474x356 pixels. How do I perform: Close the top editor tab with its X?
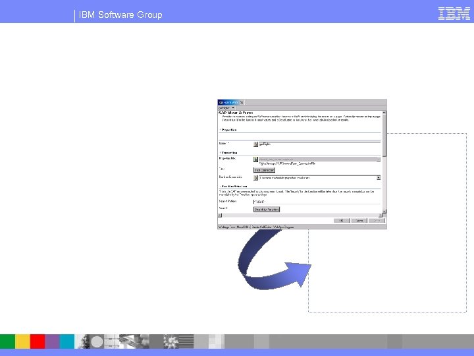pos(242,102)
